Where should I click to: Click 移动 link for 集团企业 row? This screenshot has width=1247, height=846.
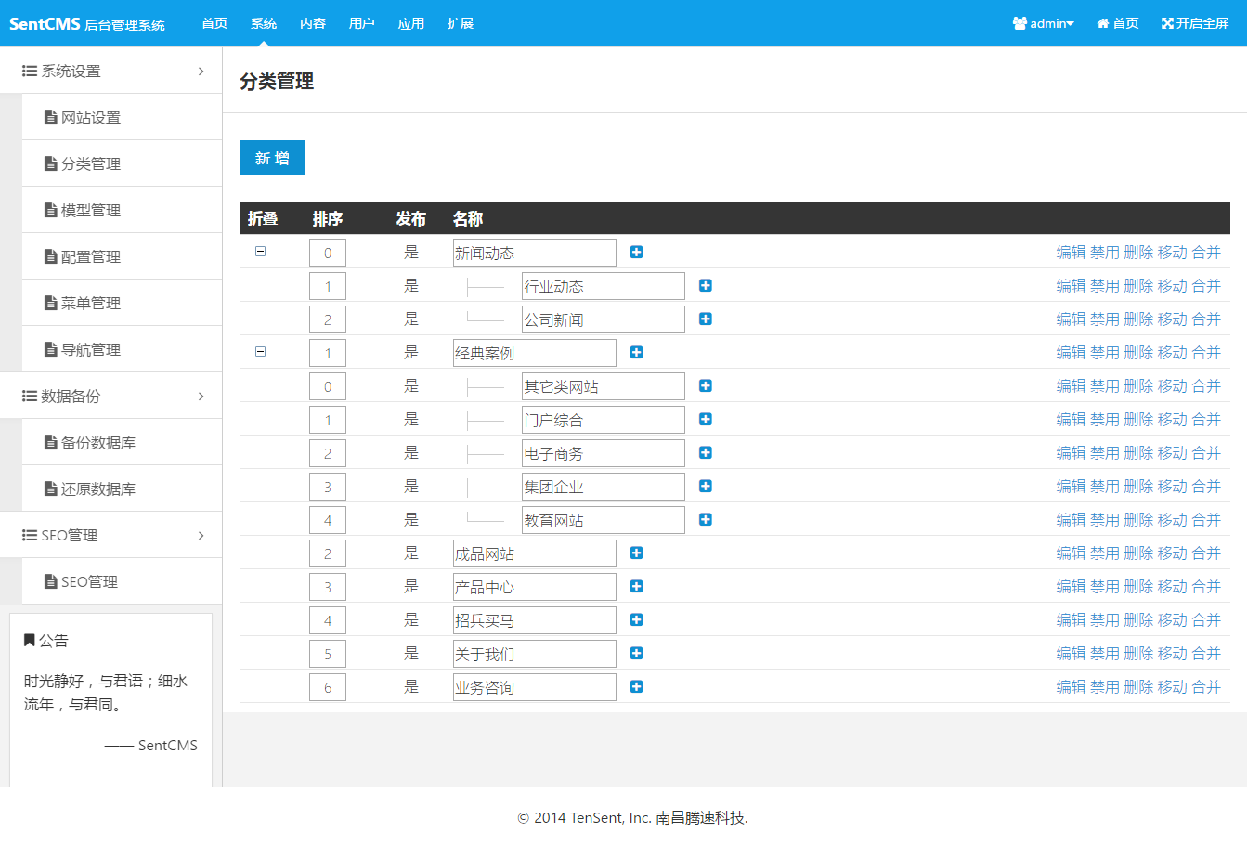click(1173, 486)
